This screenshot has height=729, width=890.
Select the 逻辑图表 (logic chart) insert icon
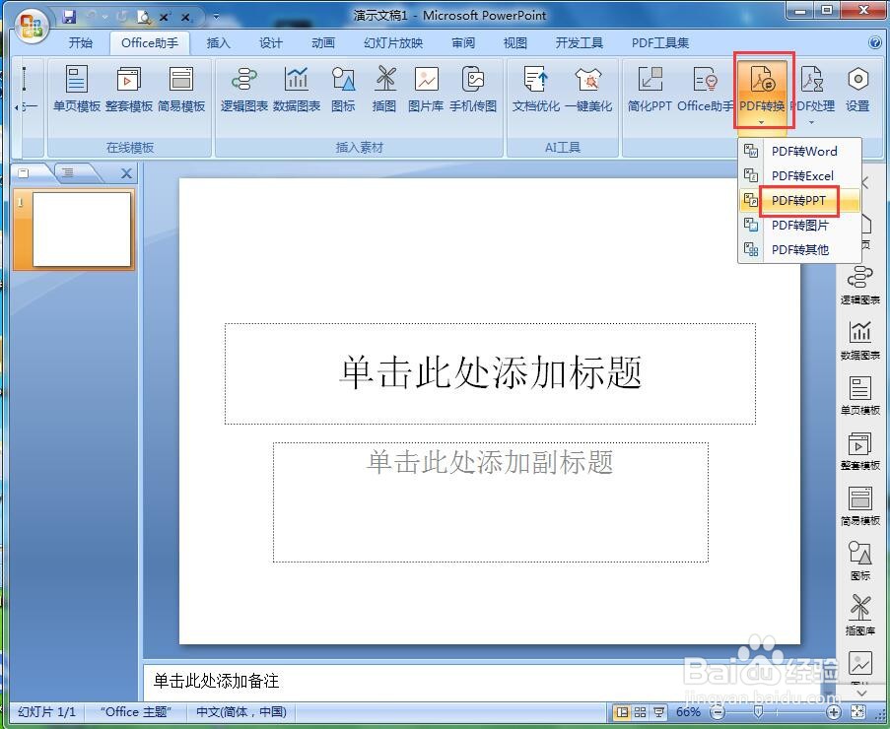(243, 89)
